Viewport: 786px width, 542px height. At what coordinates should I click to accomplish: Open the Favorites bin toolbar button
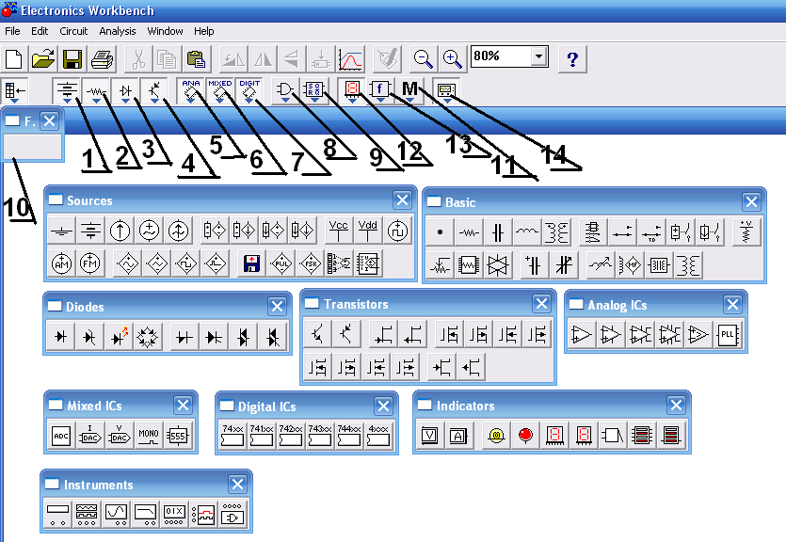click(x=14, y=91)
